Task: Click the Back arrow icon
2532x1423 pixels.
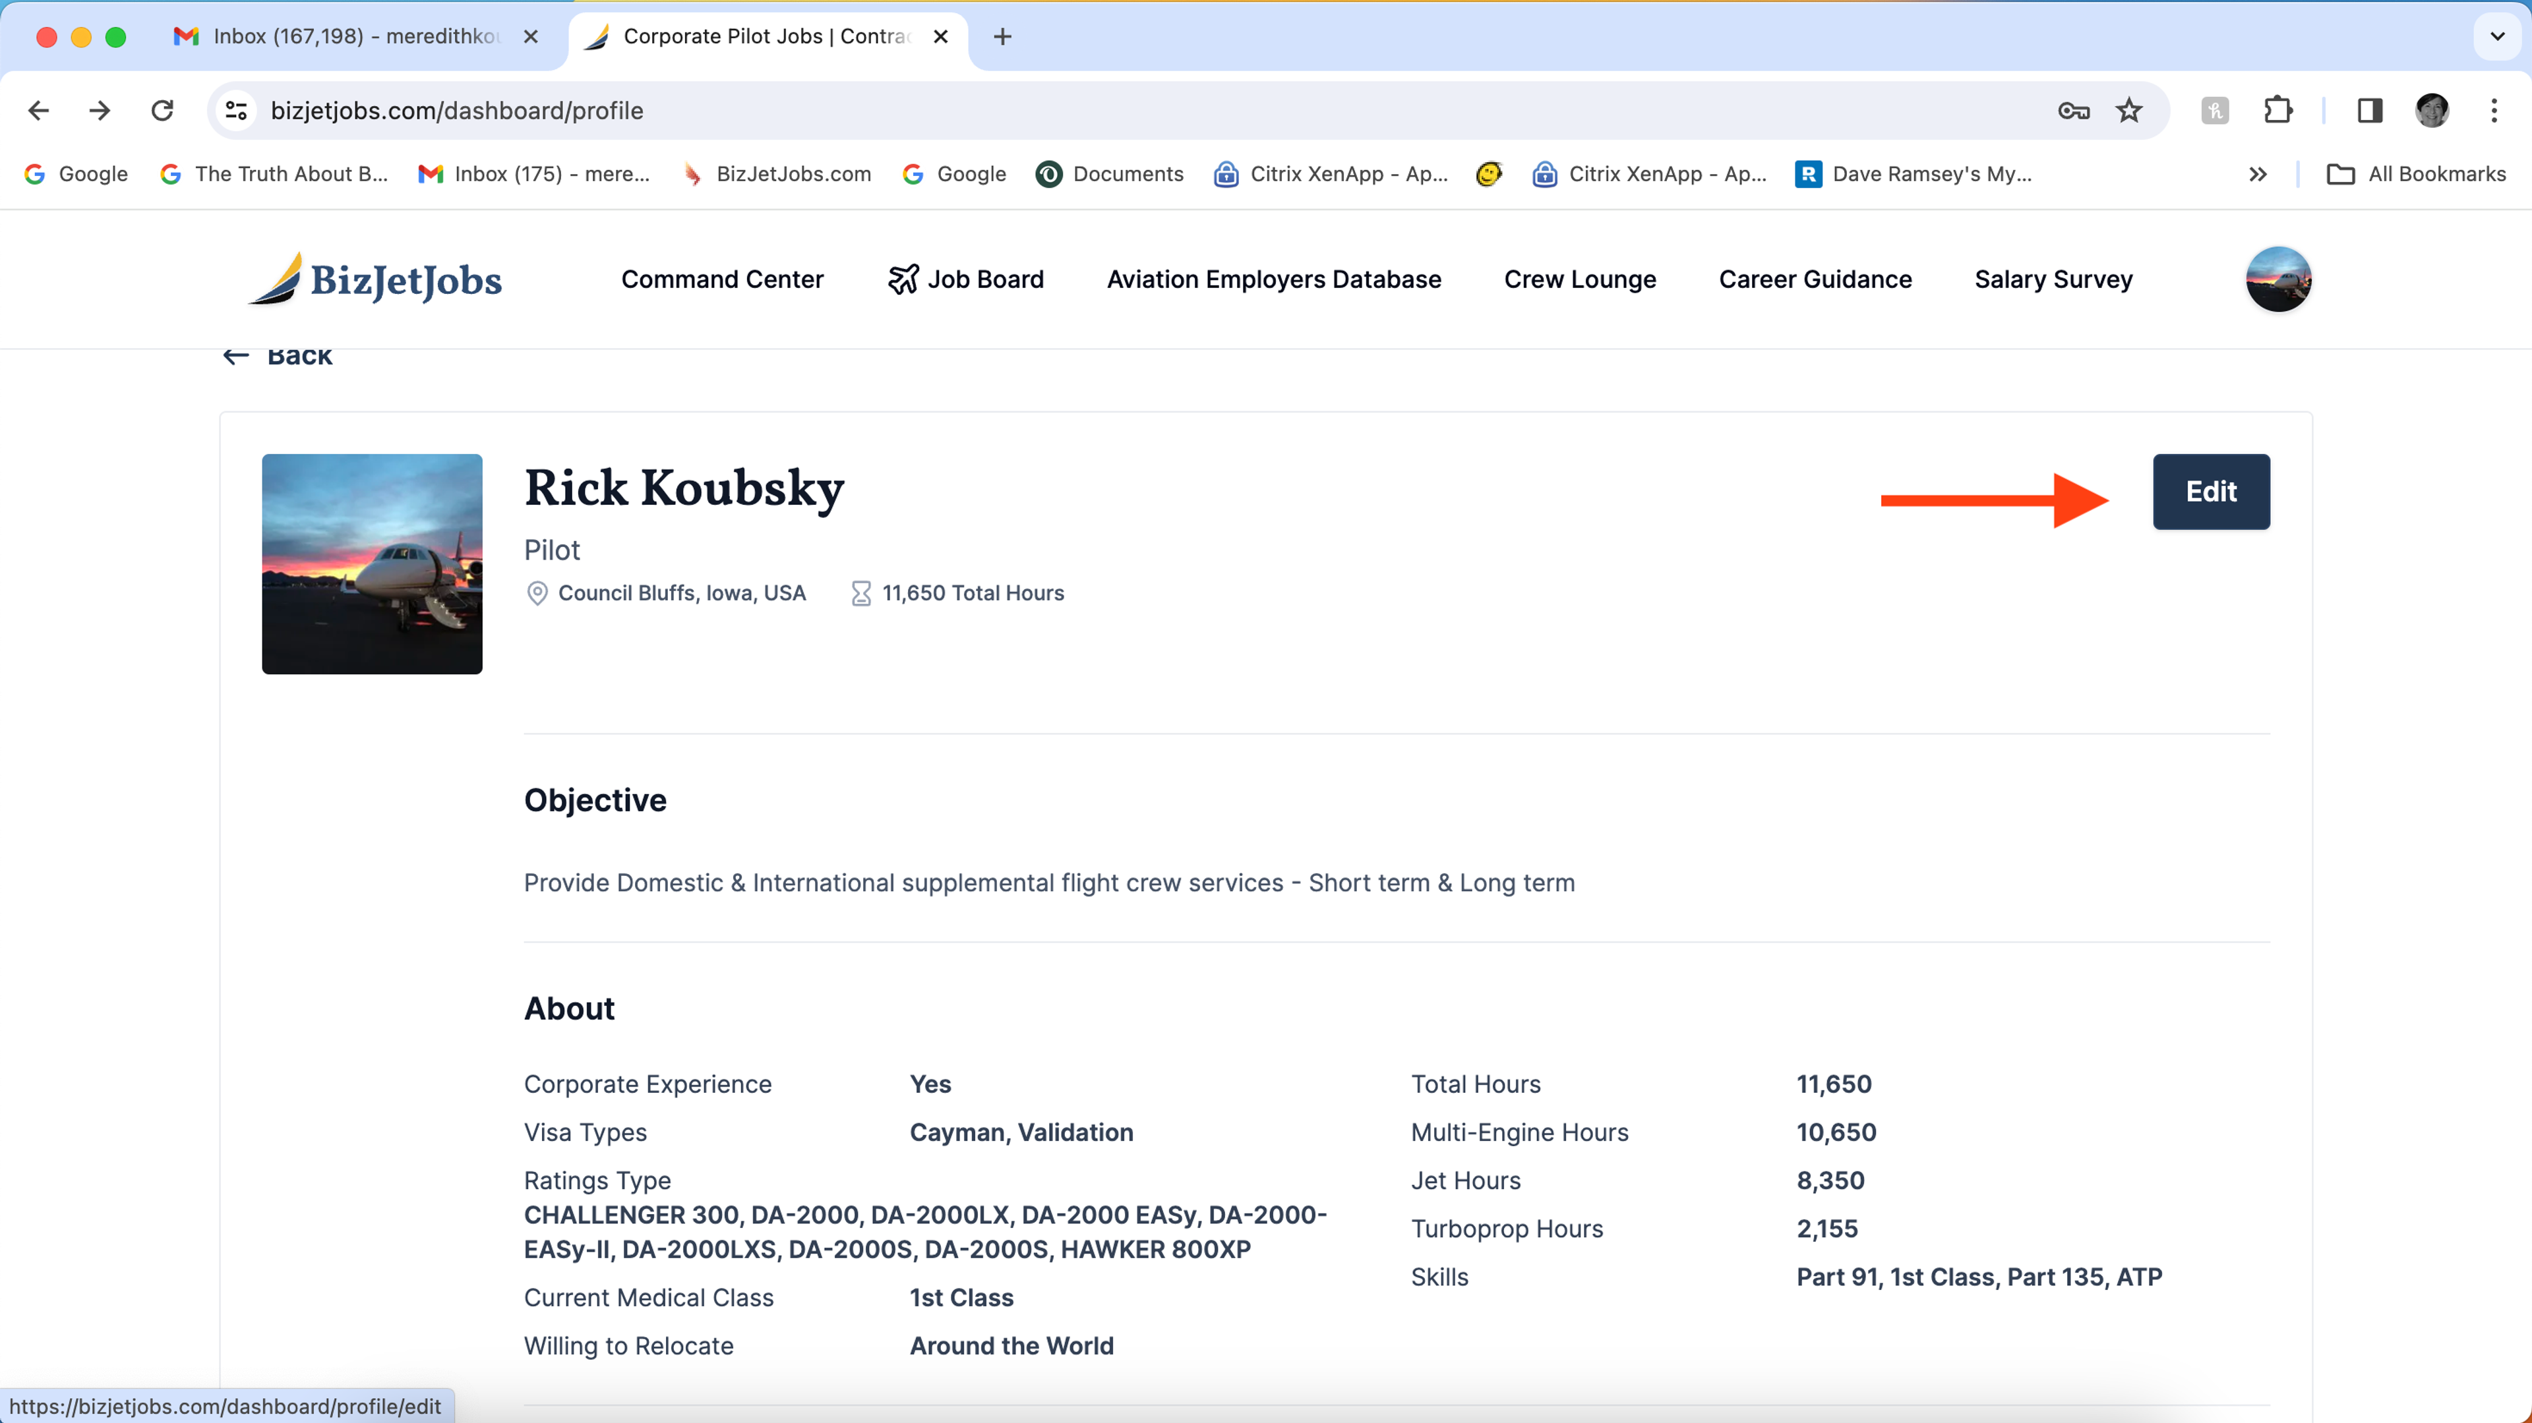Action: click(236, 356)
